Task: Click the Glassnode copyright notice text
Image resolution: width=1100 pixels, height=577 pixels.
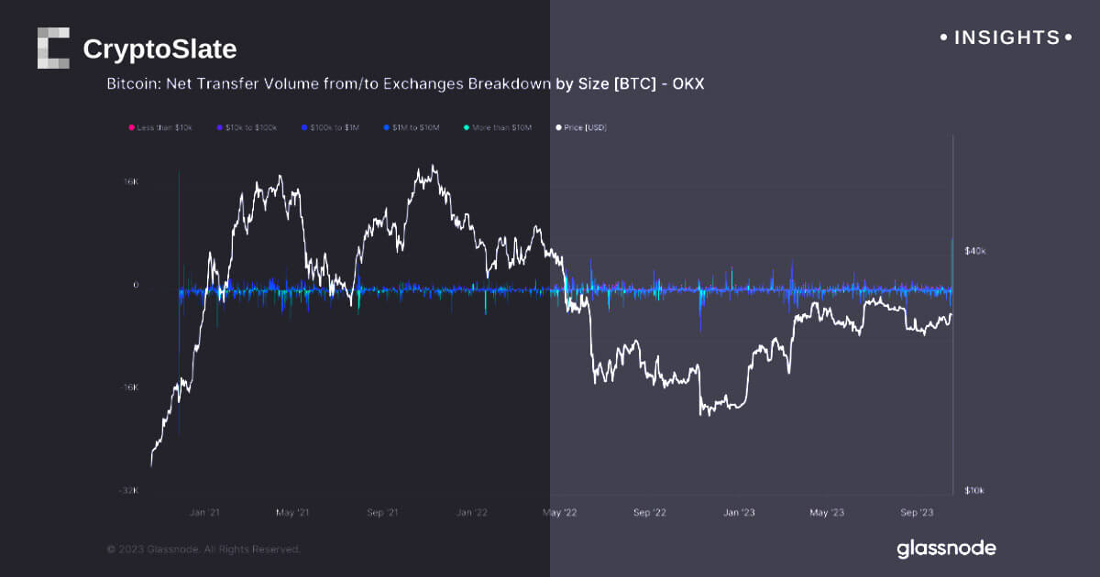Action: 203,550
